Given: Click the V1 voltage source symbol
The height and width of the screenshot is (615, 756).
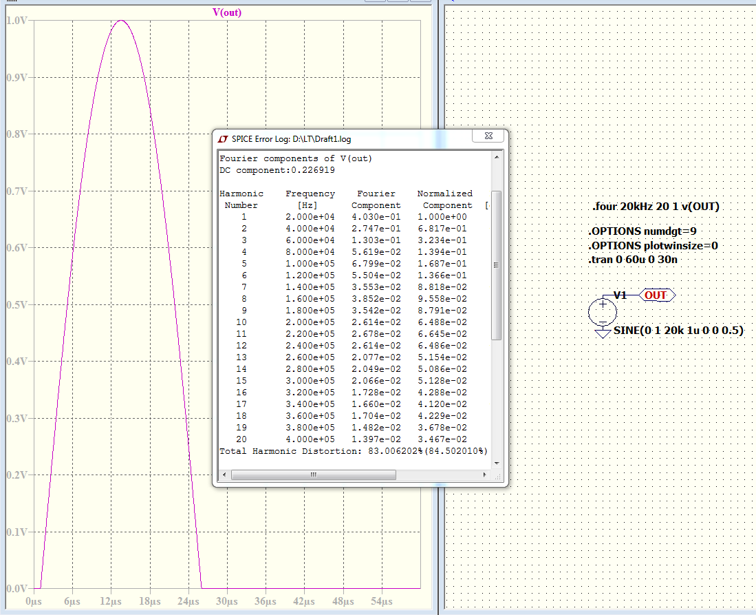Looking at the screenshot, I should (603, 312).
